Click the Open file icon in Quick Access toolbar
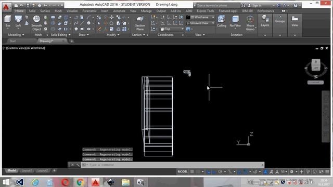The height and width of the screenshot is (187, 333). pyautogui.click(x=22, y=5)
